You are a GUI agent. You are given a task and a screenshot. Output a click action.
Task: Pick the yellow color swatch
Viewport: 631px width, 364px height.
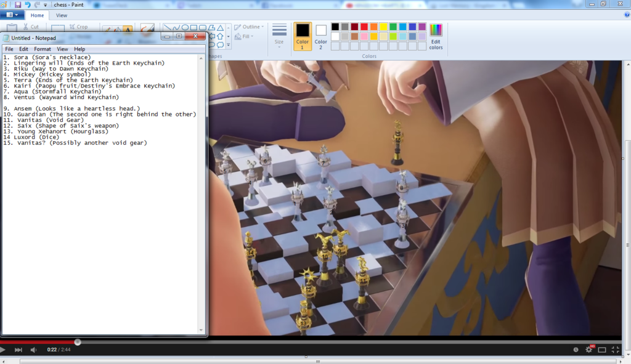(383, 26)
